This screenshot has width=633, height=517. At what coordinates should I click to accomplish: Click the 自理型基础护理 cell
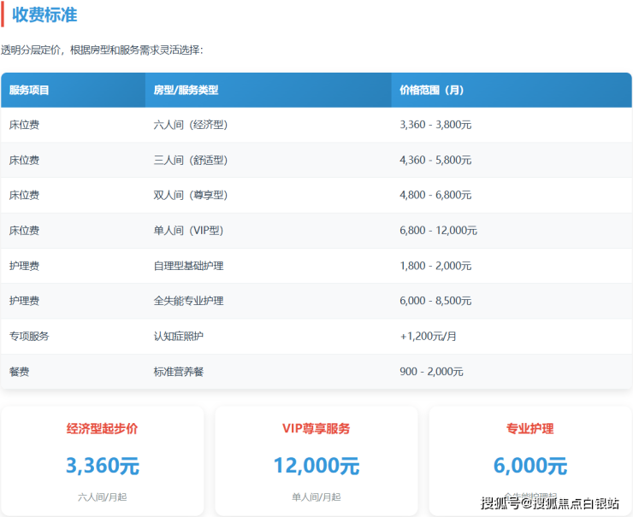188,266
